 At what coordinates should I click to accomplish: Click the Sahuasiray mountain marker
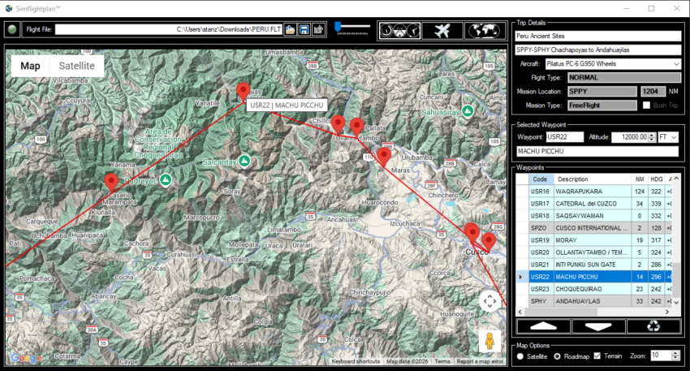(468, 111)
